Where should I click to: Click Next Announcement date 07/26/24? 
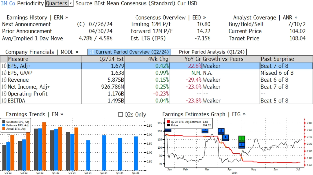(x=101, y=24)
